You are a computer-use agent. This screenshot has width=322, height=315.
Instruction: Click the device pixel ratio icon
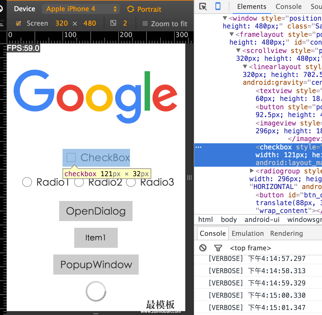pos(113,23)
